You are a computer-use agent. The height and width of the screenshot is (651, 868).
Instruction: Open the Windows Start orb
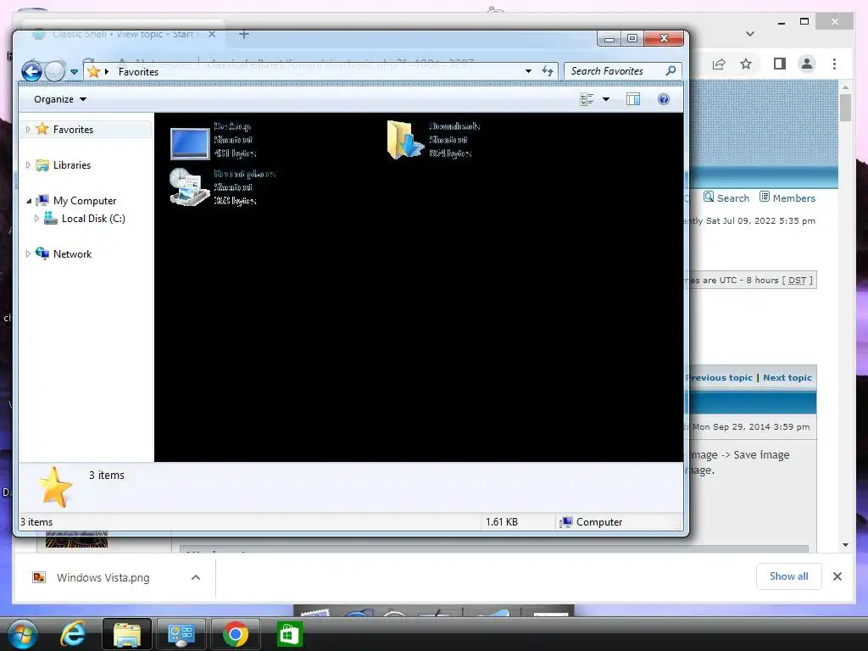tap(22, 634)
